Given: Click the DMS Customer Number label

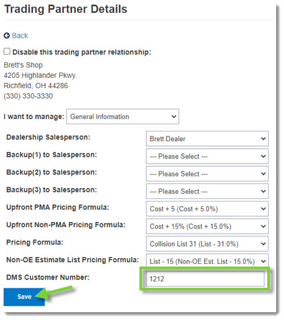Looking at the screenshot, I should click(48, 278).
